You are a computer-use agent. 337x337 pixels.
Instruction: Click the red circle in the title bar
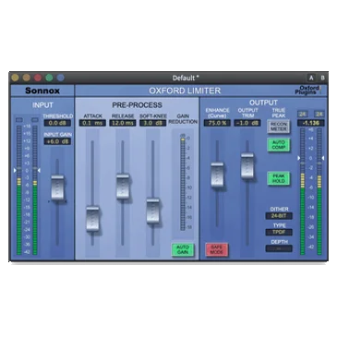pos(38,78)
